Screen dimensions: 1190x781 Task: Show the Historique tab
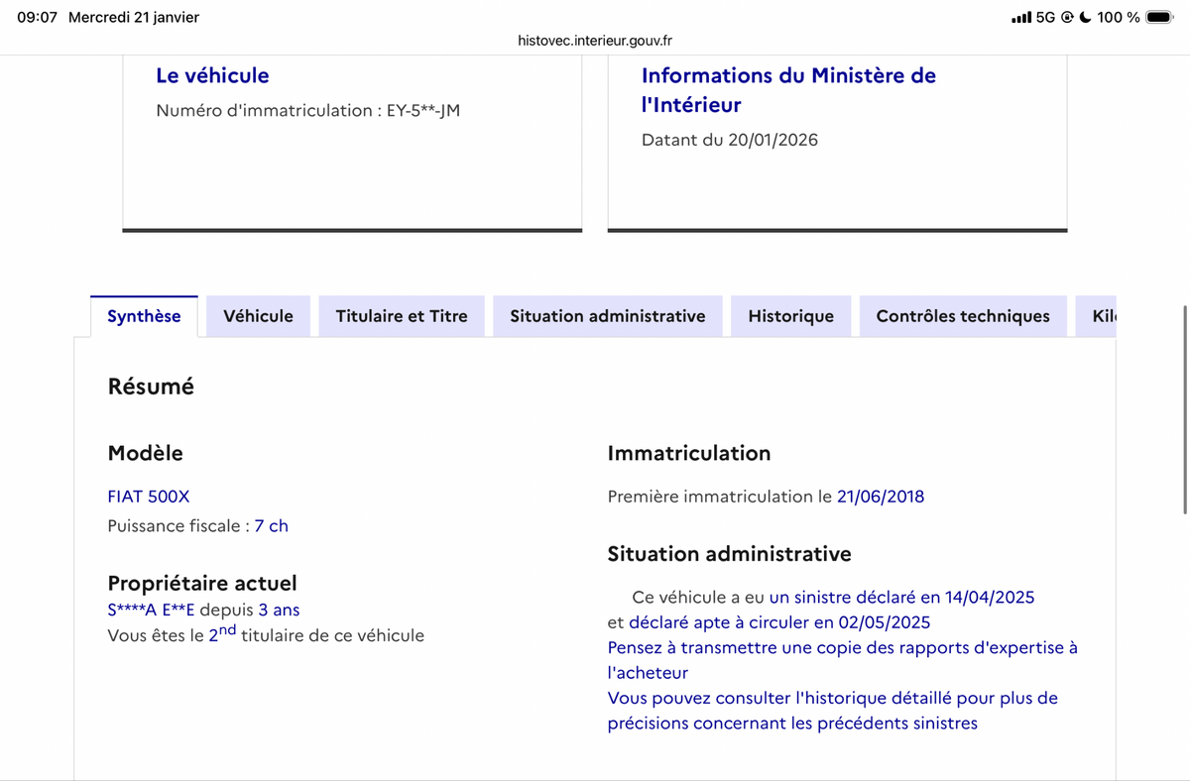(x=790, y=316)
